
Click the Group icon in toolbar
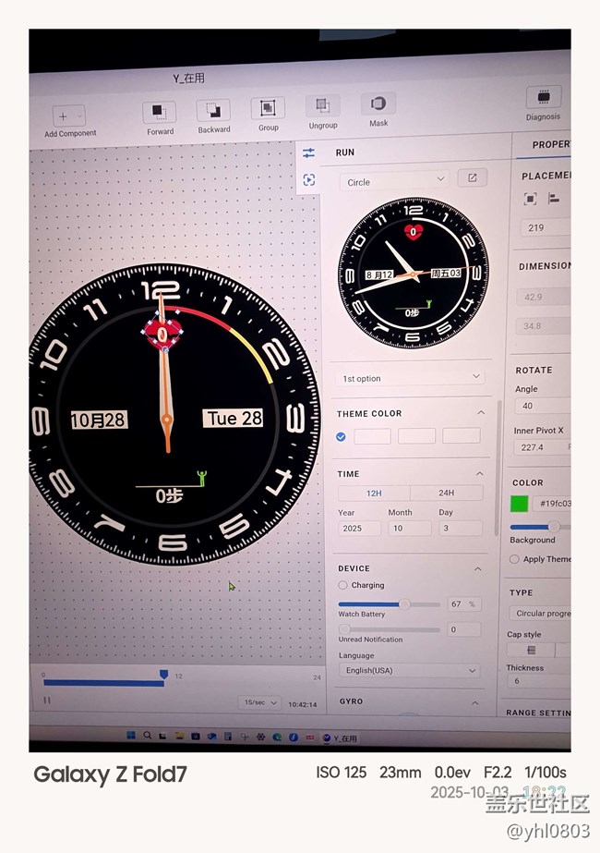click(268, 109)
